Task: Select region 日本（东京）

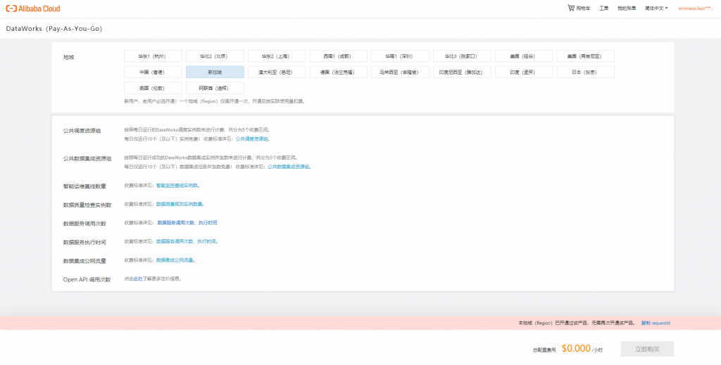Action: pos(585,72)
